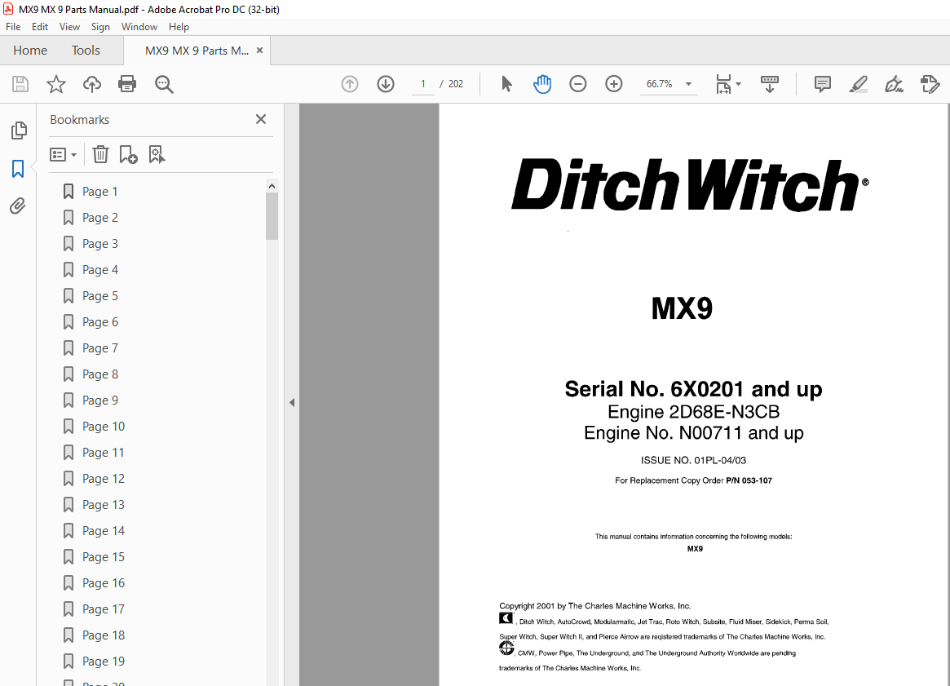Screen dimensions: 950x686
Task: Add file to starred favorites
Action: 55,84
